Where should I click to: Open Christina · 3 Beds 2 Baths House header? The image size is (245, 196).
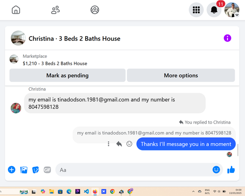[74, 39]
